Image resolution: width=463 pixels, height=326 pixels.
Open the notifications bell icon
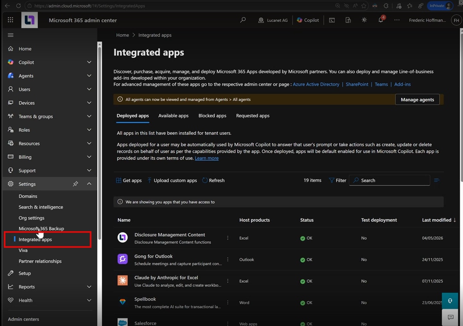[380, 20]
